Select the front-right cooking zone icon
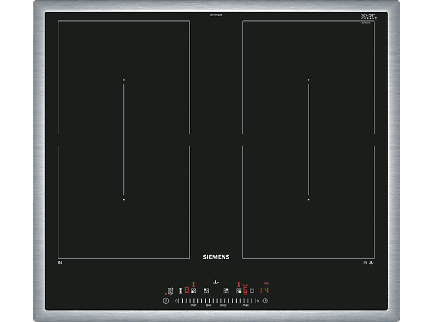Image resolution: width=432 pixels, height=322 pixels. [x=238, y=291]
